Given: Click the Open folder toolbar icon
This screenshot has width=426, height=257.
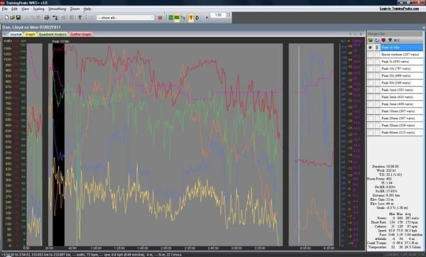Looking at the screenshot, I should click(13, 18).
